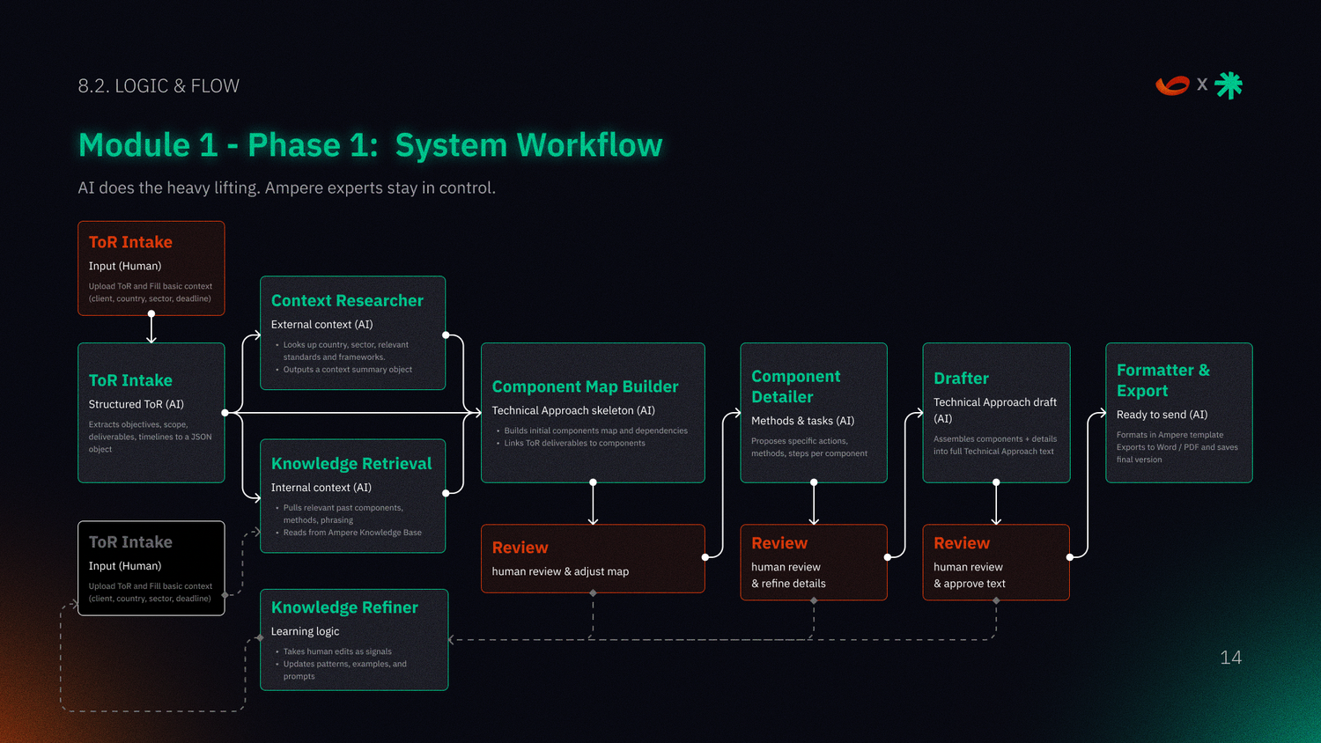Click the 'Technical Approach draft (AI)' label
Image resolution: width=1321 pixels, height=743 pixels.
click(x=995, y=410)
